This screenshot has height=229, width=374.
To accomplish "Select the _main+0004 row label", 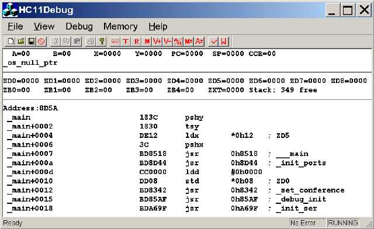I will (30, 136).
